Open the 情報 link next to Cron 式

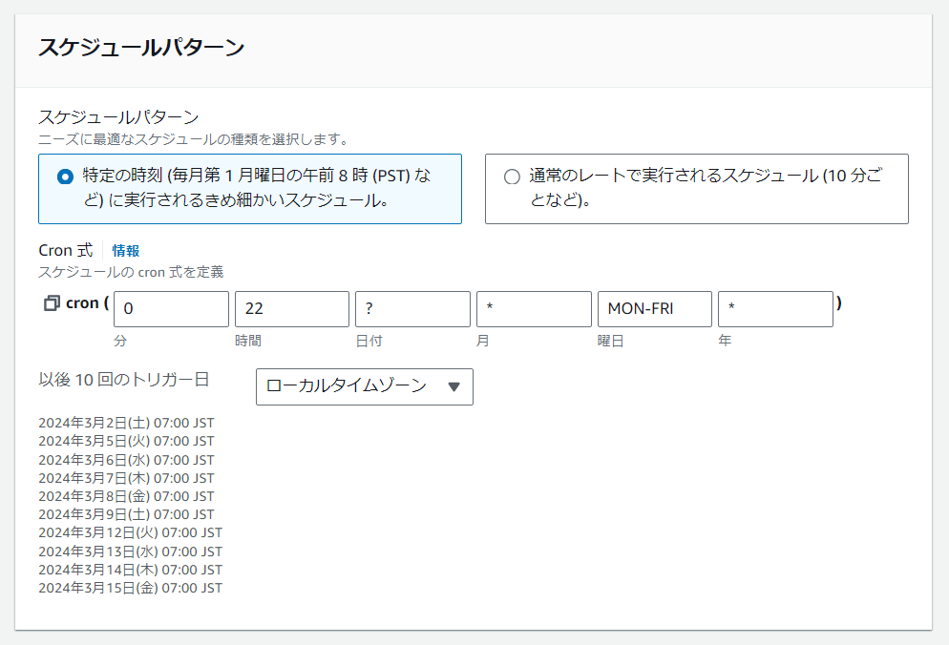click(x=126, y=251)
